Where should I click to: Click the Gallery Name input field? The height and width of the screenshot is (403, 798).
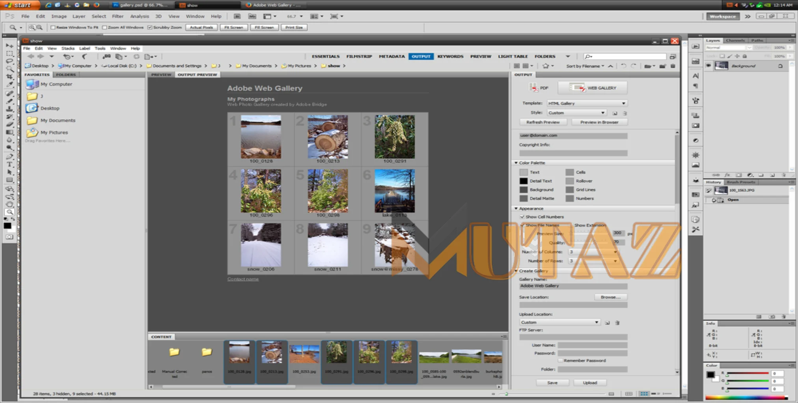pyautogui.click(x=573, y=286)
